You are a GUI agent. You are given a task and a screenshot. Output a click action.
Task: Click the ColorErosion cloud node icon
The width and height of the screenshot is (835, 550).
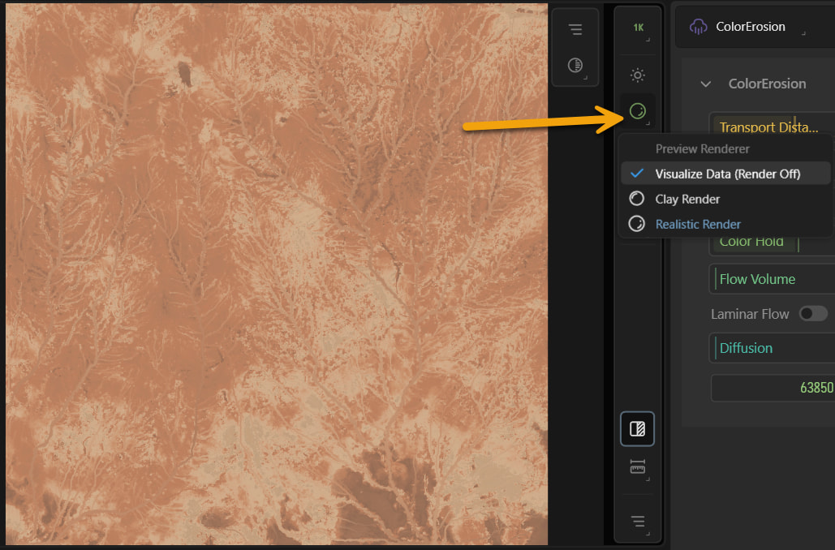tap(698, 27)
